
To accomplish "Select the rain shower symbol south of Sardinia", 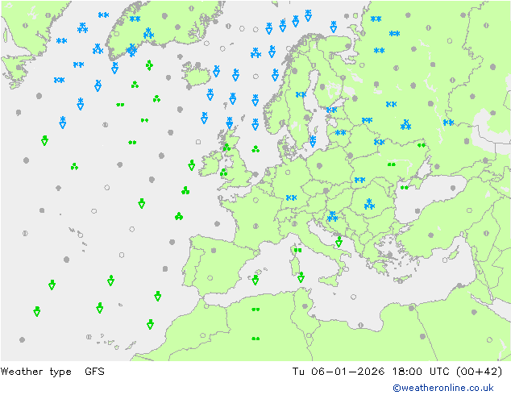I will 301,277.
